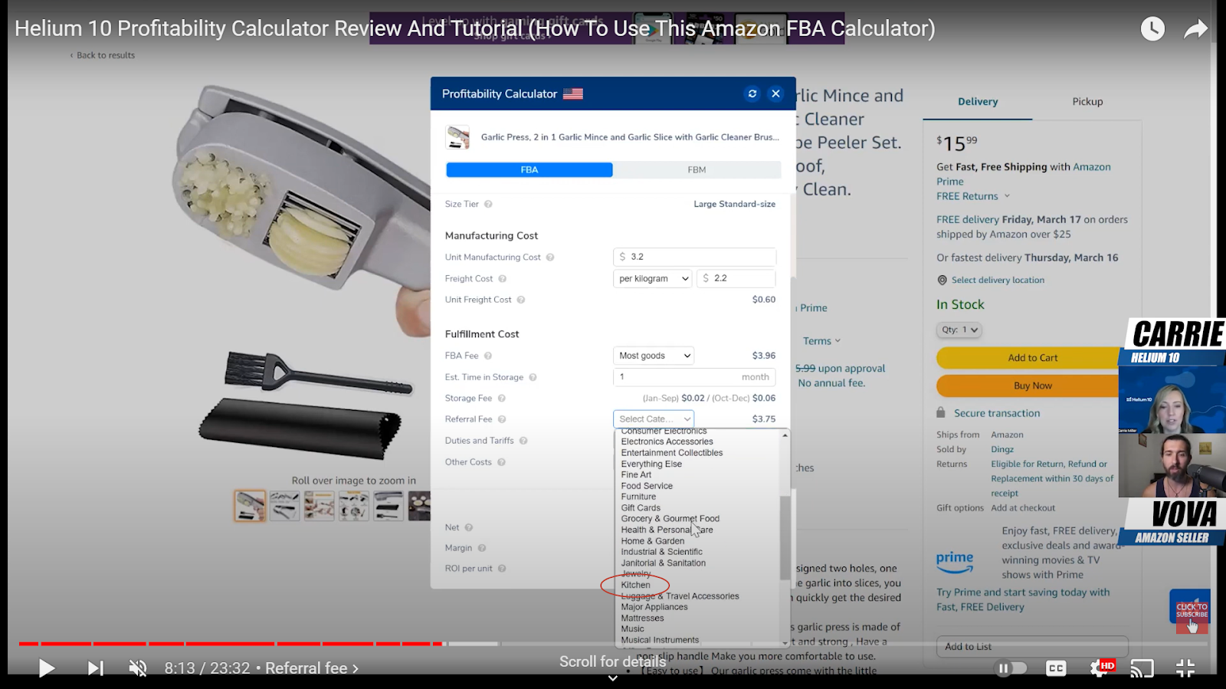
Task: Collapse the Select Category referral dropdown
Action: [x=654, y=419]
